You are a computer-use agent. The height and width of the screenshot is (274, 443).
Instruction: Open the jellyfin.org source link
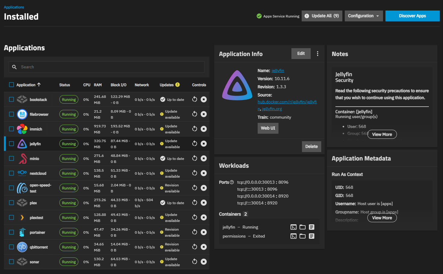272,109
